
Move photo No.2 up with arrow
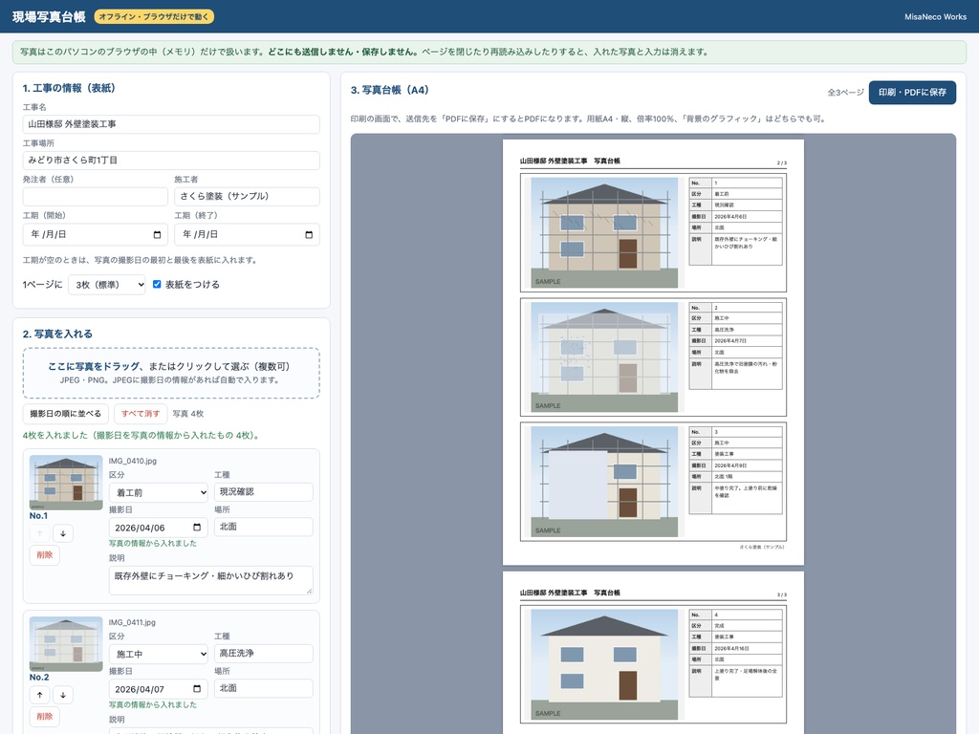(40, 695)
